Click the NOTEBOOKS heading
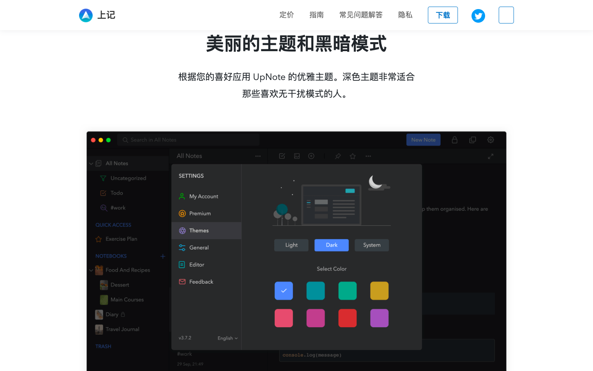The height and width of the screenshot is (371, 593). pyautogui.click(x=111, y=256)
